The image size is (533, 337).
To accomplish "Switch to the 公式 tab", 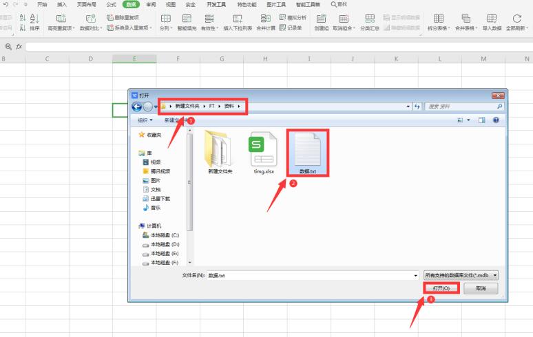I will tap(111, 4).
